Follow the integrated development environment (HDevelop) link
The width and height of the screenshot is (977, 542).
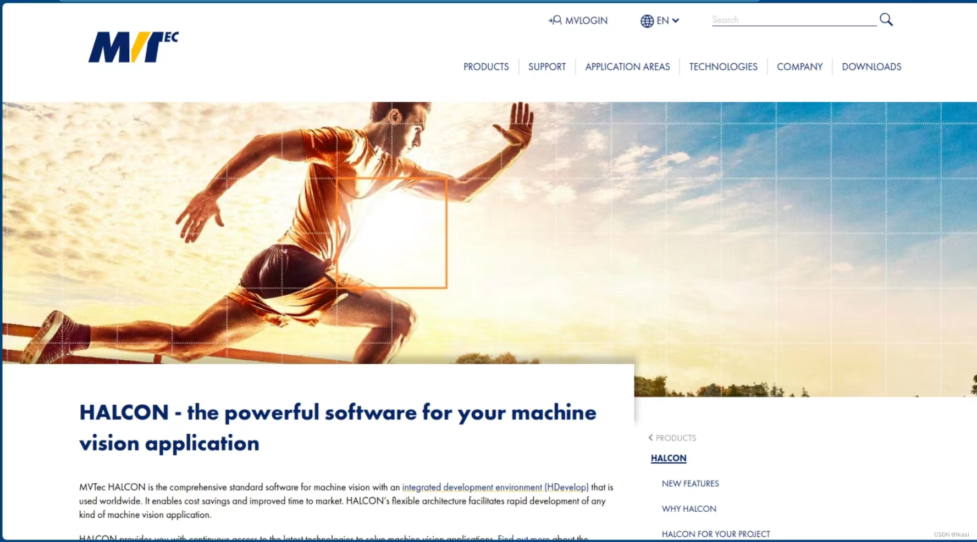coord(495,487)
